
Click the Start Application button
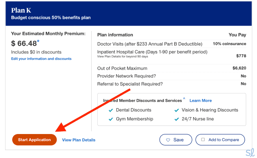(34, 140)
